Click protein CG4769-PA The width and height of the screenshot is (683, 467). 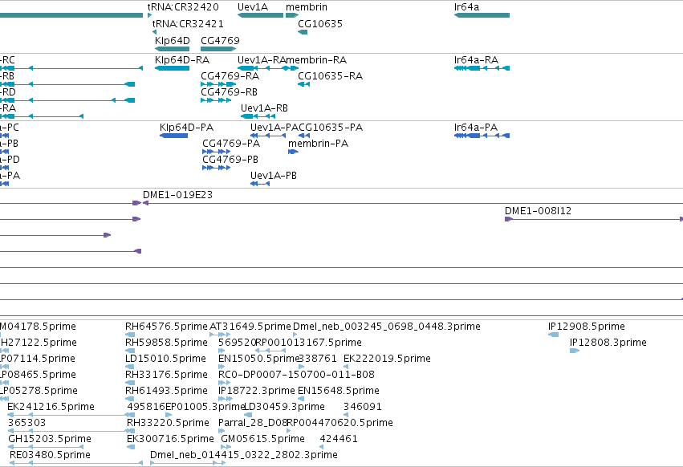216,152
